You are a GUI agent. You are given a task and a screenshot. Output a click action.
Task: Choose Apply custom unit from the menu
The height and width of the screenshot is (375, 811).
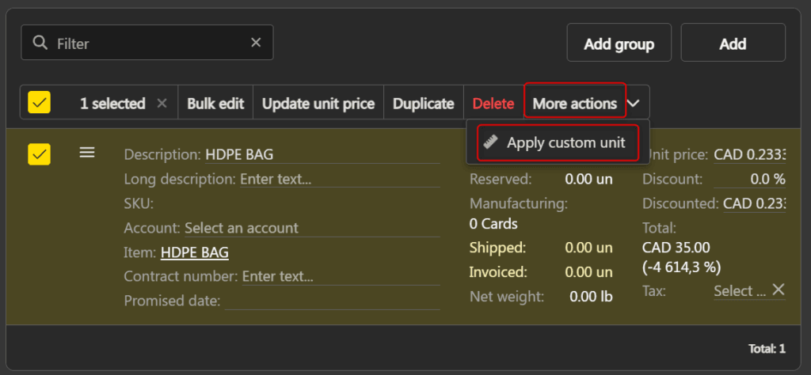tap(558, 142)
